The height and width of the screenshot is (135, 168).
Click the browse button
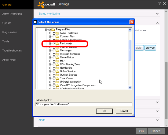click(150, 48)
